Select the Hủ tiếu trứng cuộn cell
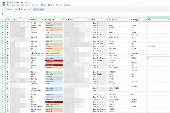 (x=37, y=56)
